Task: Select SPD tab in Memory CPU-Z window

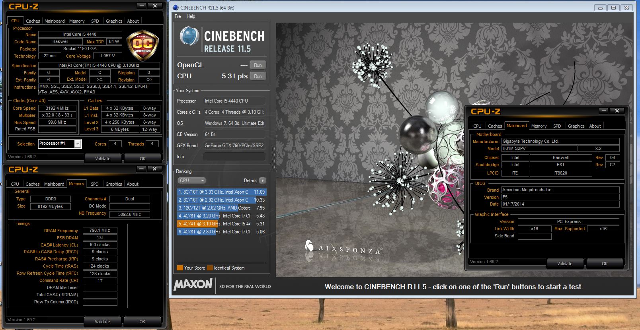Action: click(94, 184)
